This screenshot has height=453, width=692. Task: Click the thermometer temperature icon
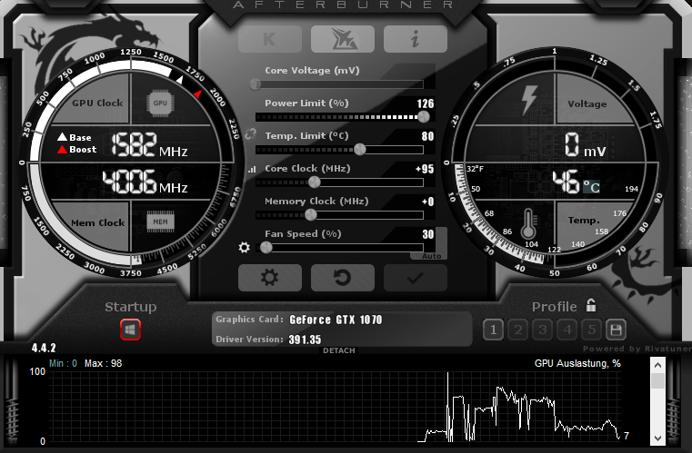click(x=528, y=224)
